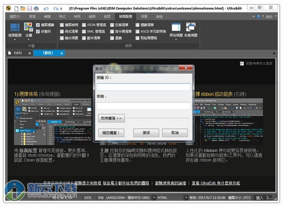Image resolution: width=283 pixels, height=206 pixels.
Task: Enable the 標籤清單 checkbox
Action: click(138, 25)
